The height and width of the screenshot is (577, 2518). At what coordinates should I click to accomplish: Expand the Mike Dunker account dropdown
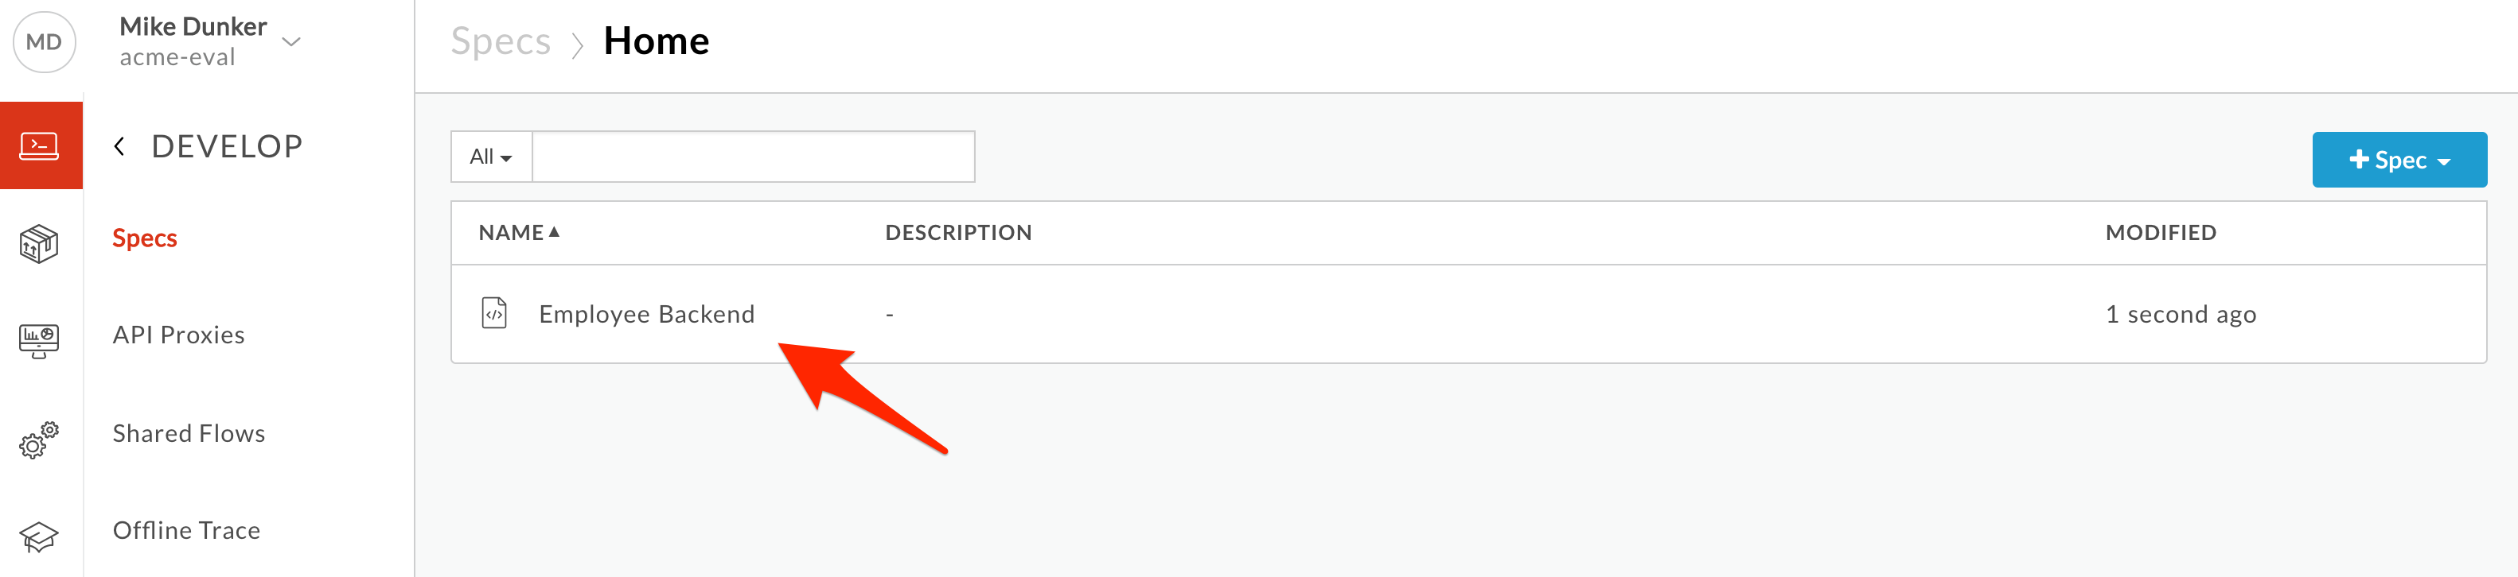(x=291, y=41)
